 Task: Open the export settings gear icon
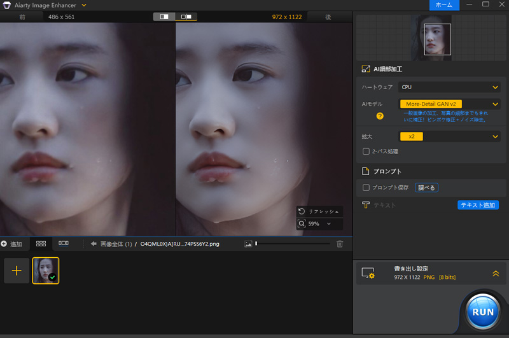click(368, 273)
